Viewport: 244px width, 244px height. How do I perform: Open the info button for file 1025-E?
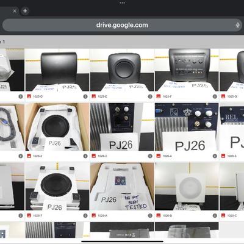pyautogui.click(x=150, y=96)
